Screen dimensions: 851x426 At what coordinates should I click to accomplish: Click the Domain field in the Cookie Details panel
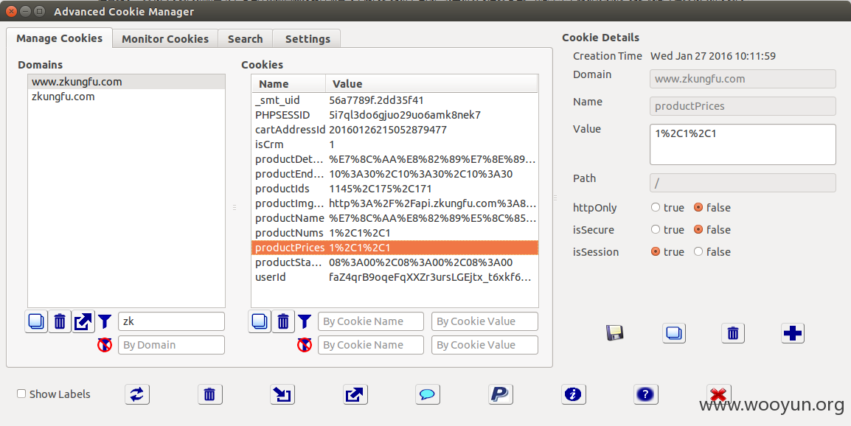(x=743, y=79)
